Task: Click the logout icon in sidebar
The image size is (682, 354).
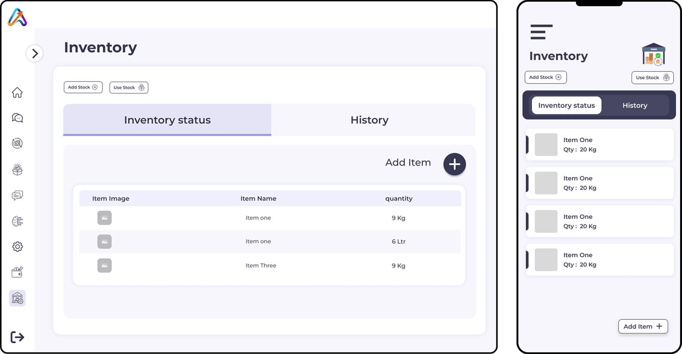Action: (17, 337)
